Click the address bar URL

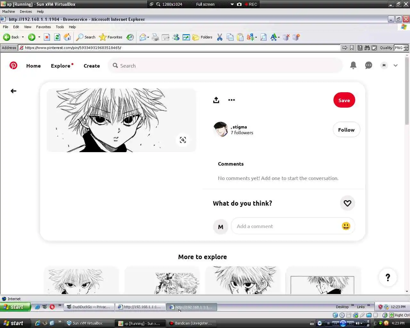[x=179, y=48]
